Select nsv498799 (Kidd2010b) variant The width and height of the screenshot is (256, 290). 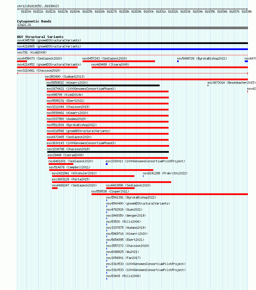point(65,95)
